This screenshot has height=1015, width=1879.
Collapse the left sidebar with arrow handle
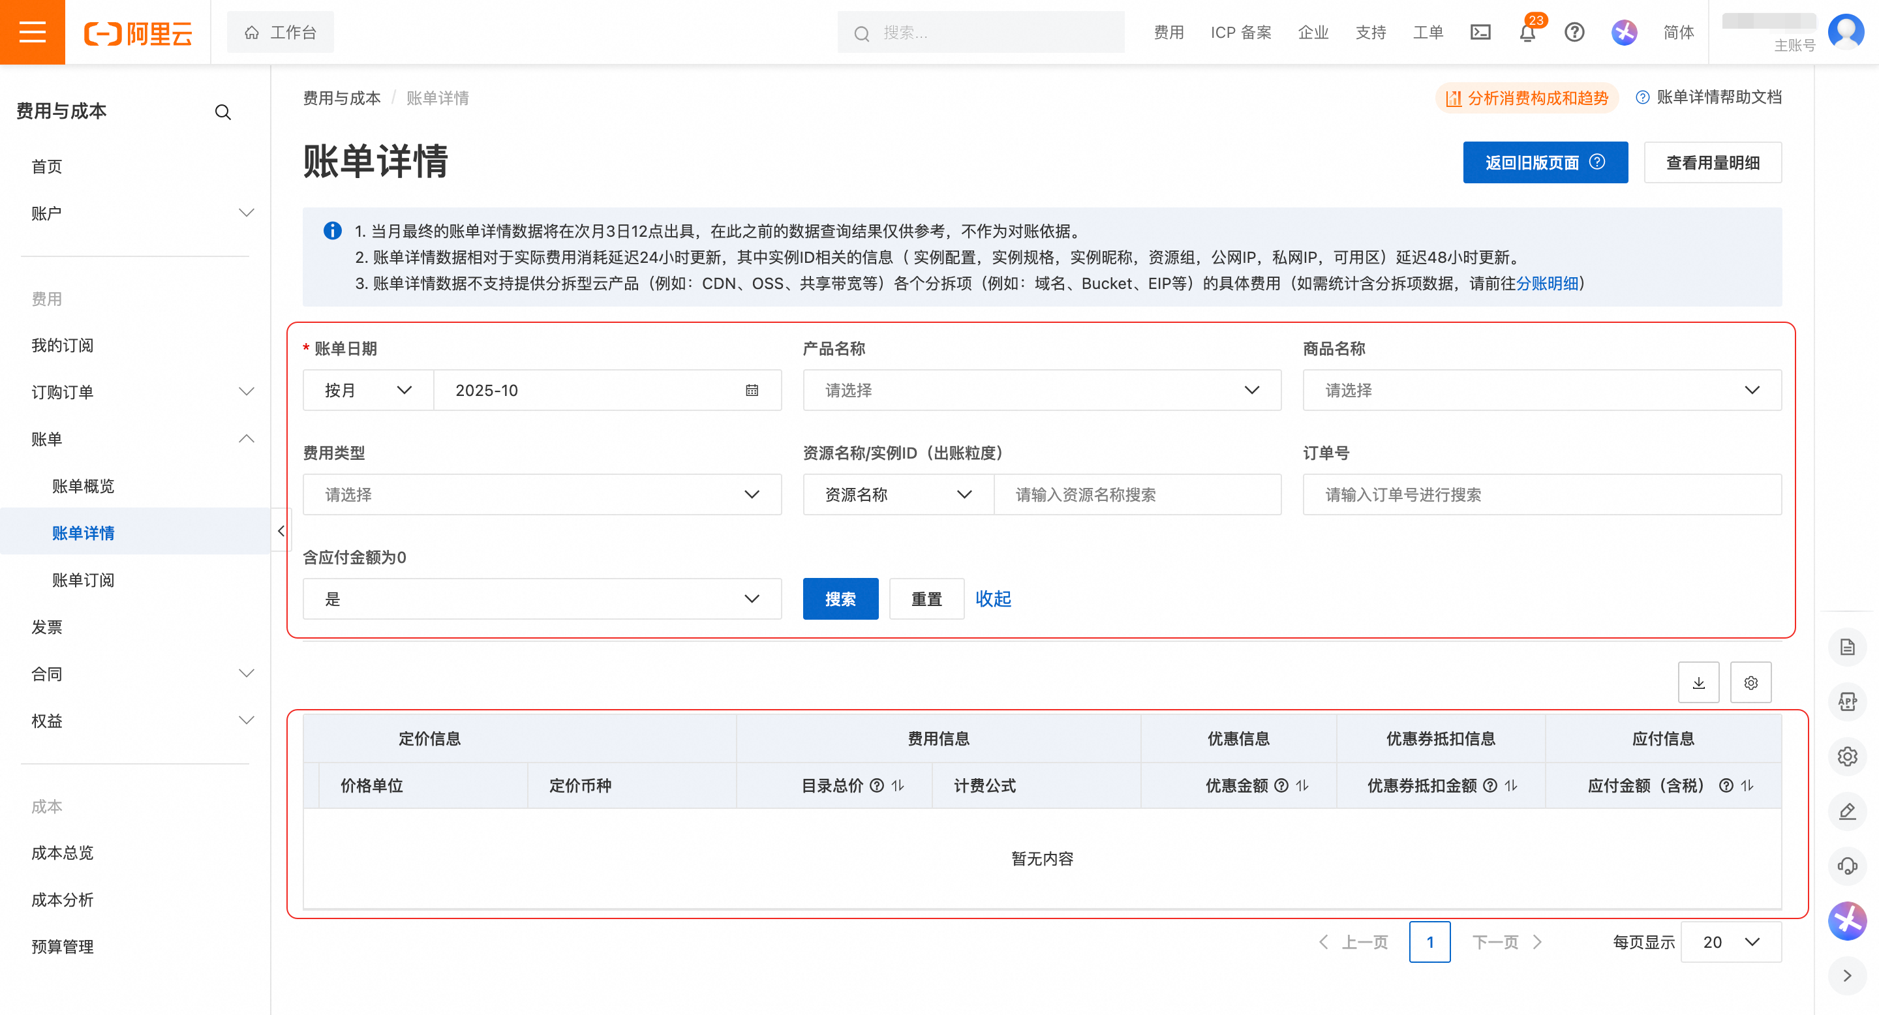click(281, 531)
